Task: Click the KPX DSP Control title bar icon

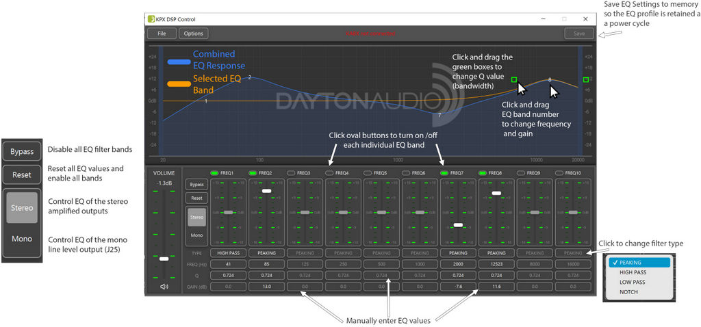Action: point(151,19)
